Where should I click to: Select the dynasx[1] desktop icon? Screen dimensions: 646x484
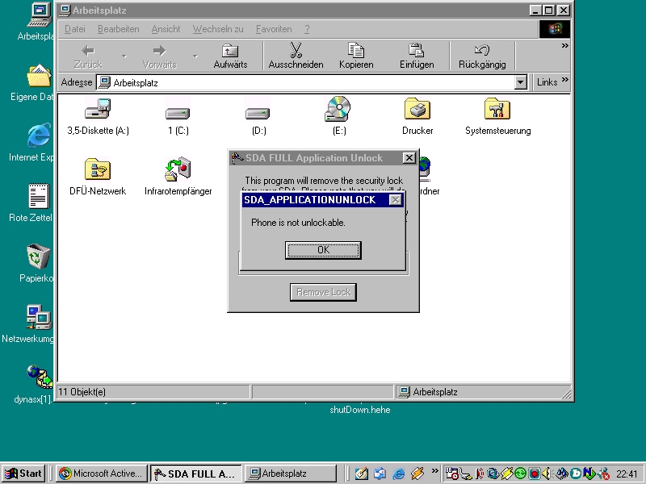(x=40, y=377)
